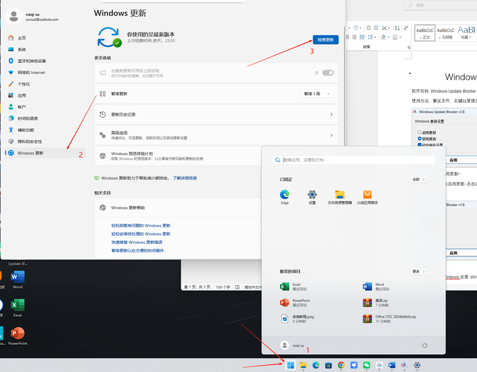Open PowerPoint desktop shortcut
Viewport: 477px width, 372px height.
click(18, 334)
